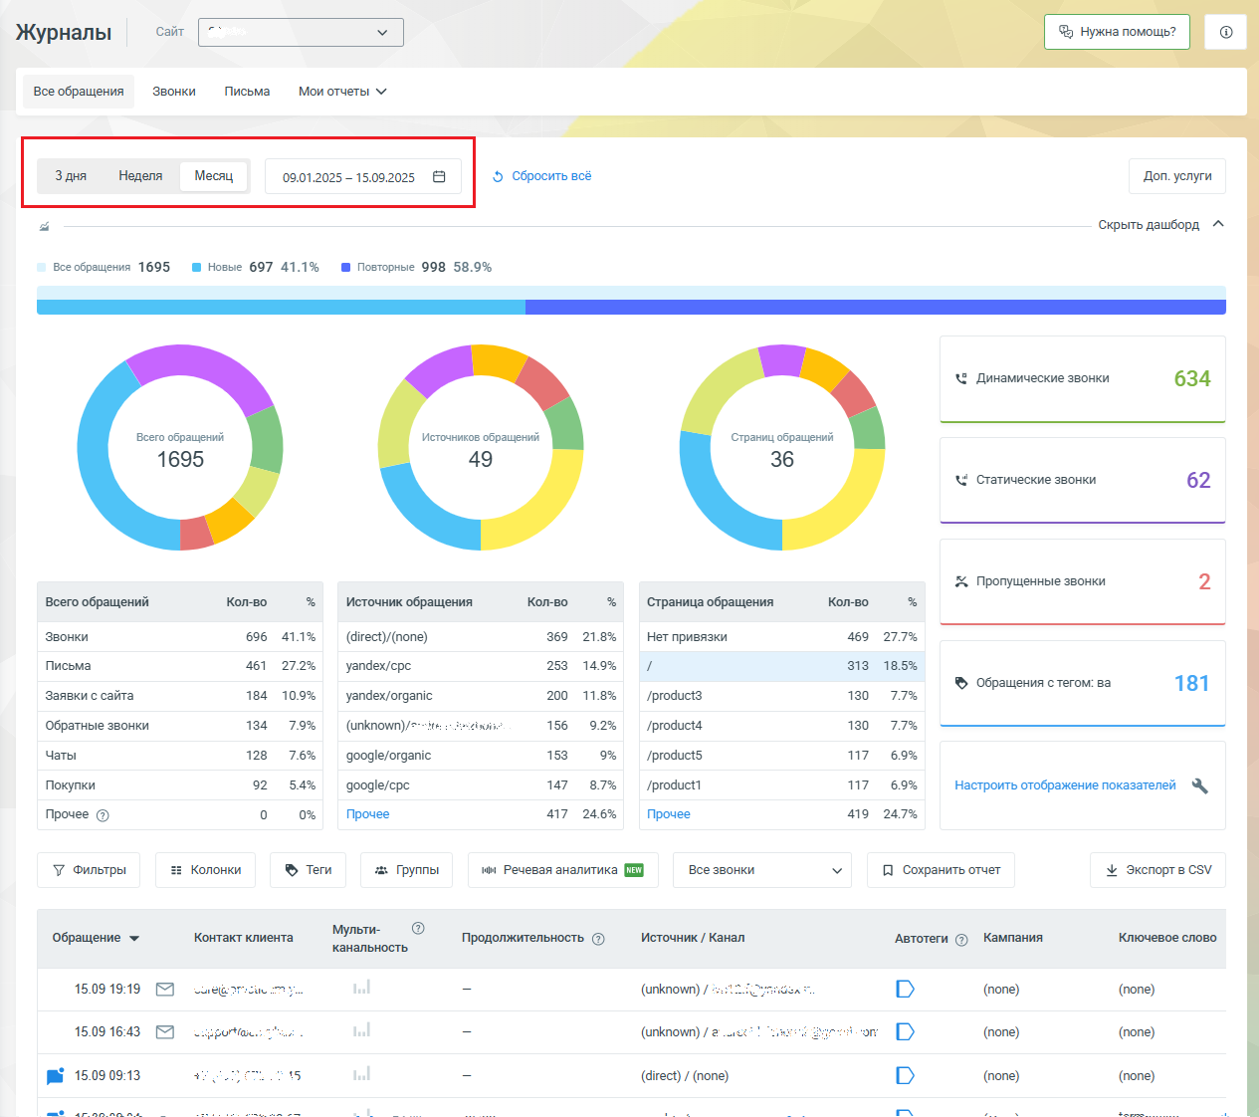Click Контакт клиента column header

click(x=244, y=938)
